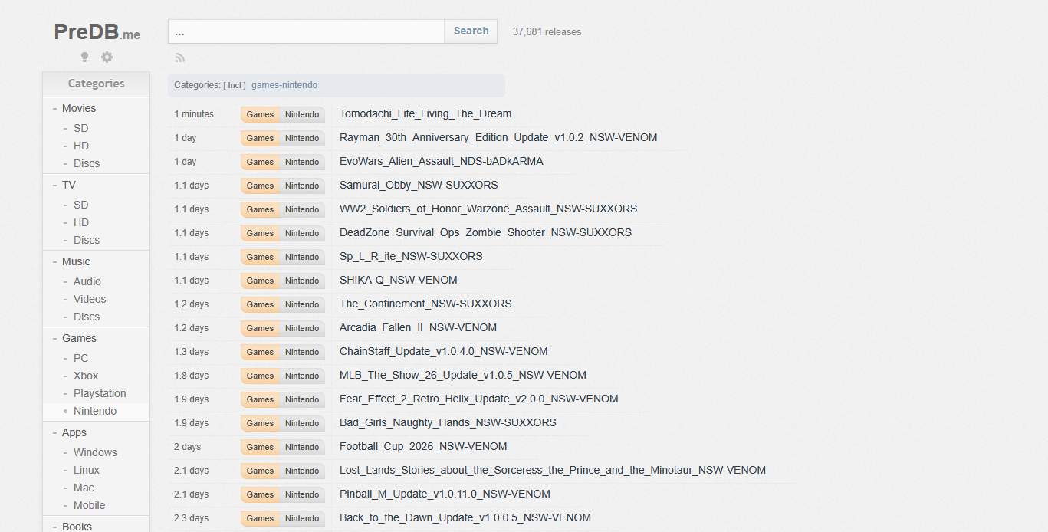The image size is (1048, 532).
Task: Open Arcadia_Fallen_II_NSW-VENOM release
Action: click(418, 328)
